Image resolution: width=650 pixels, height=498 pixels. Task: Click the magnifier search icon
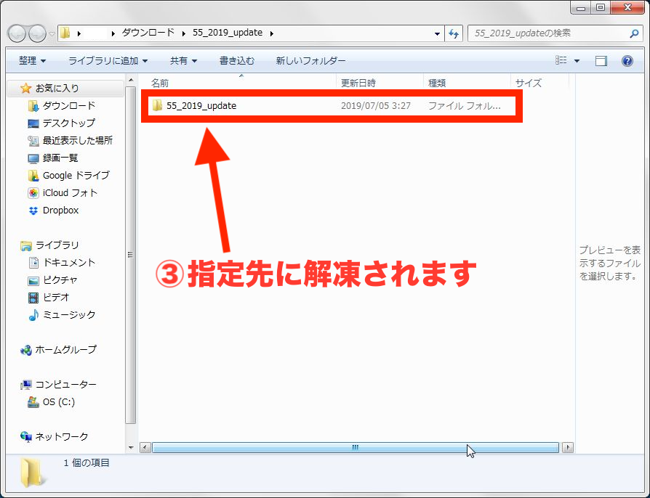634,33
